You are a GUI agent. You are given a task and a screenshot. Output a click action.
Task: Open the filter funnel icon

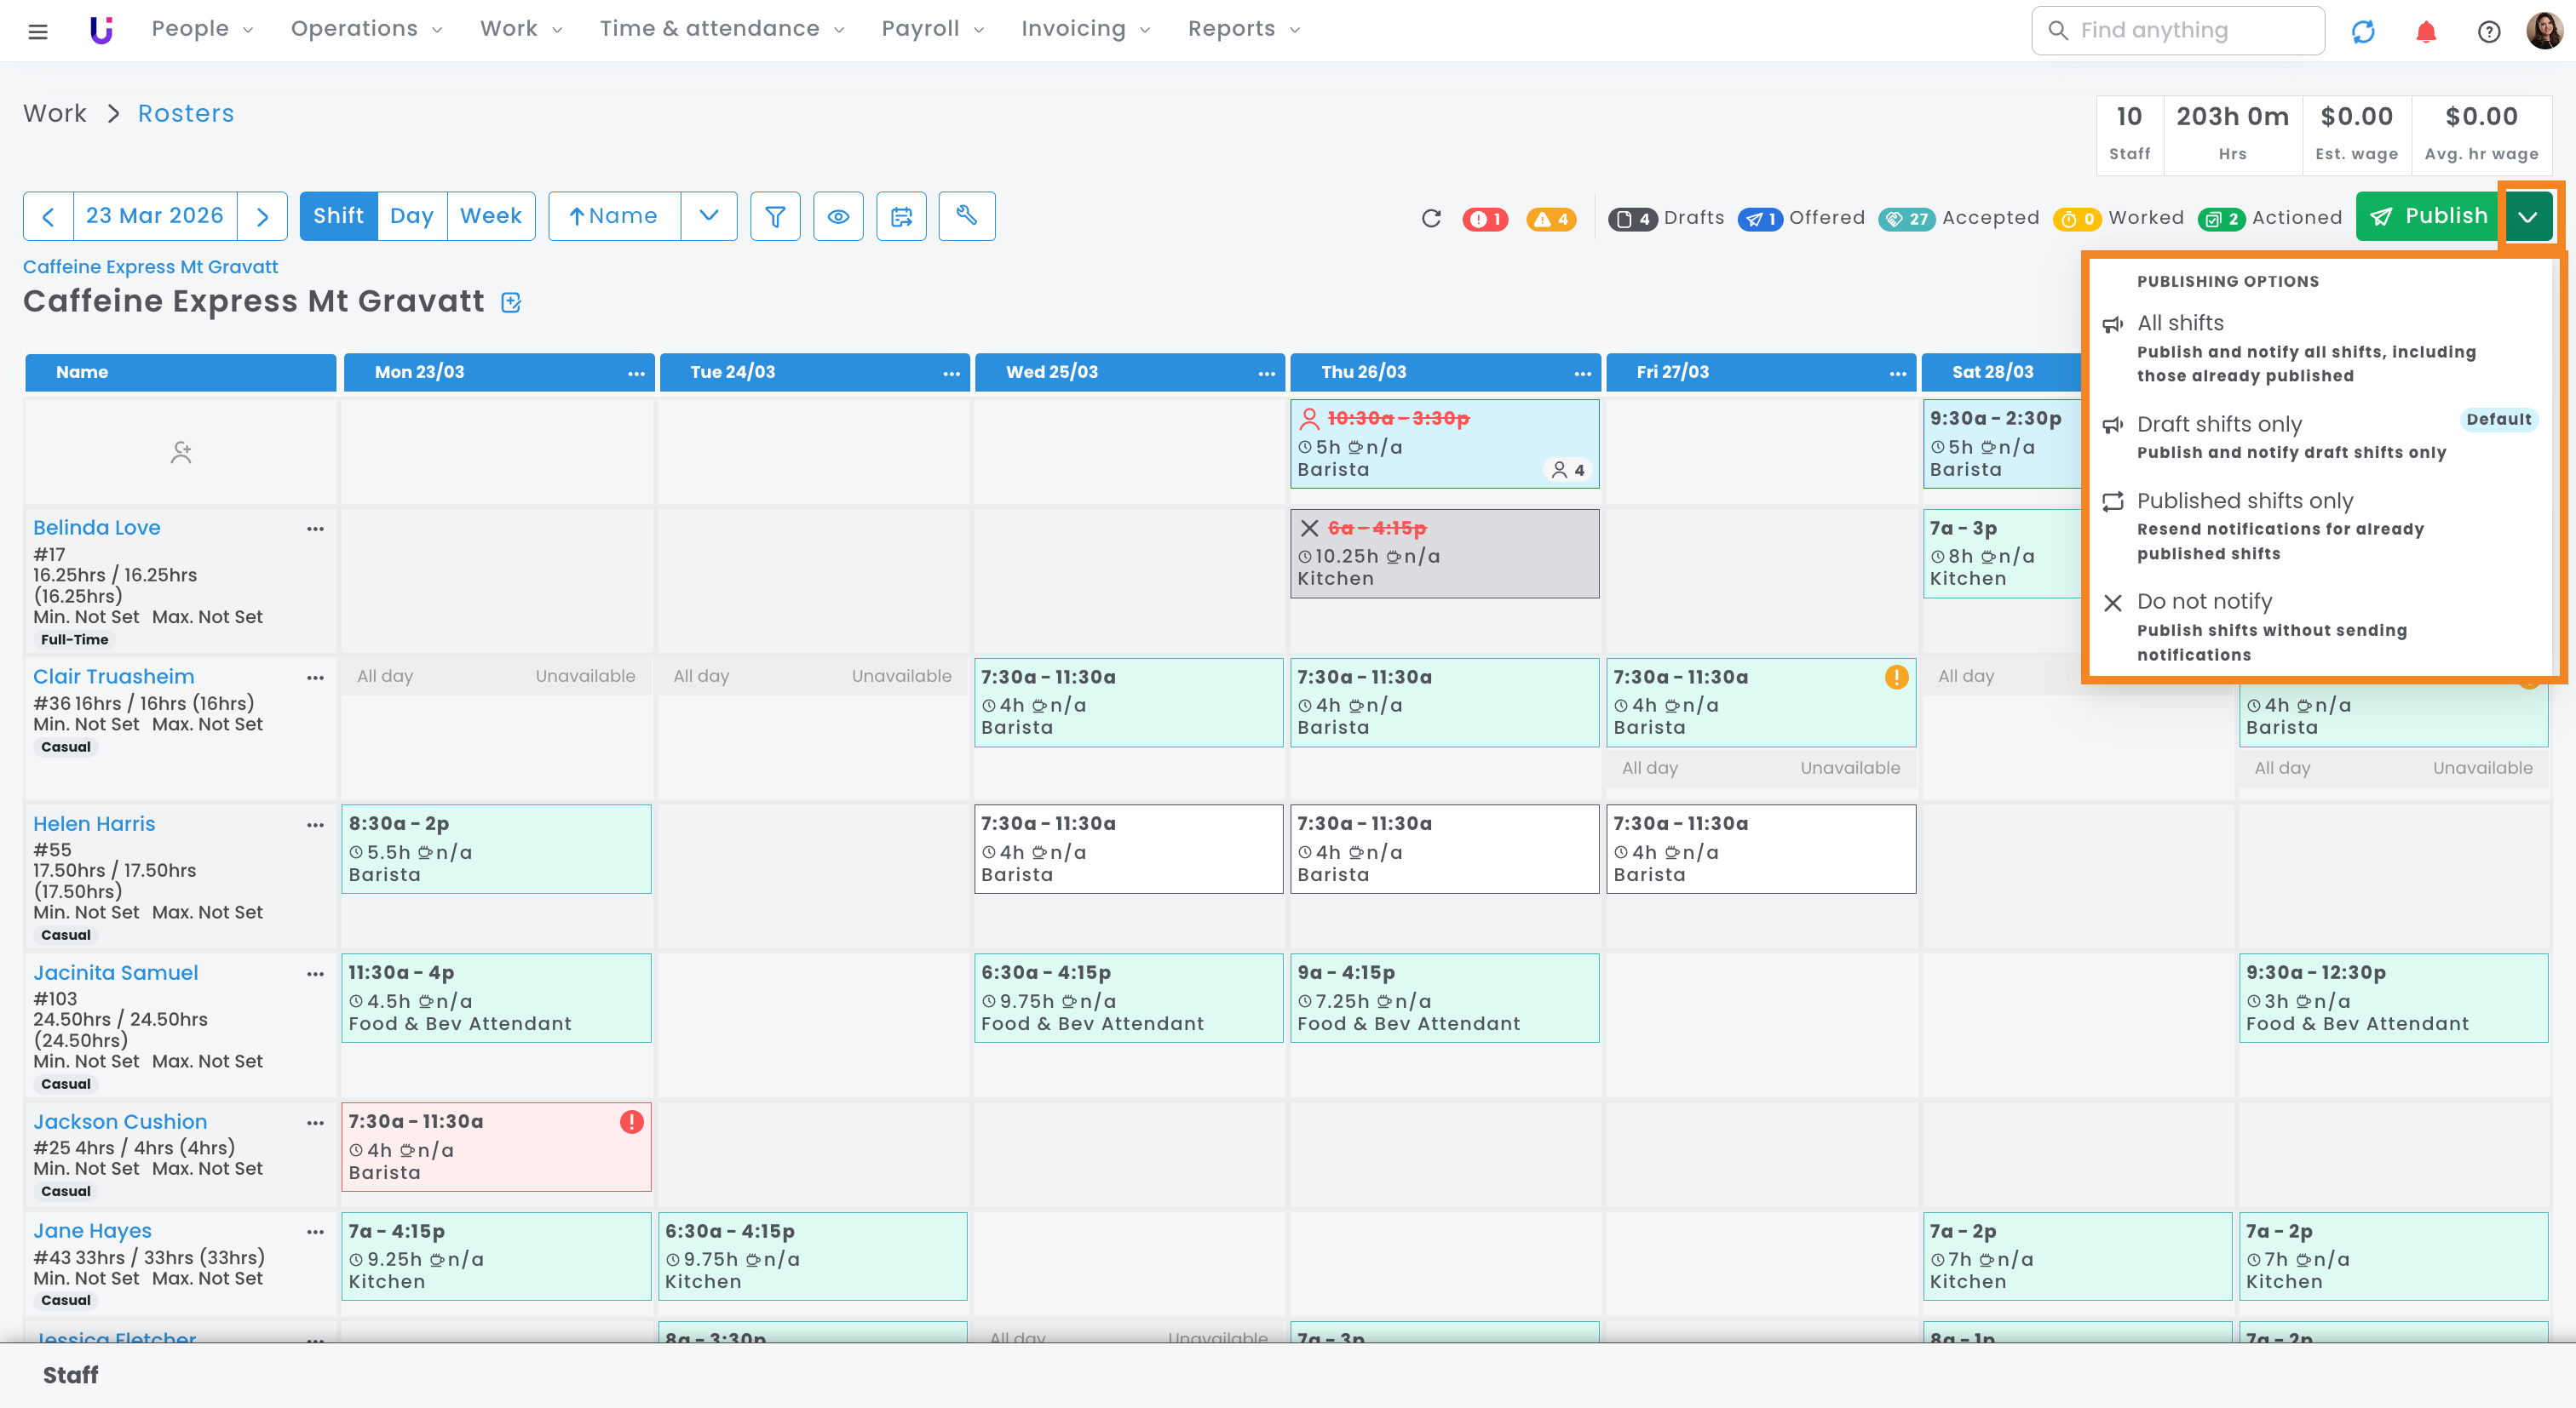(775, 216)
